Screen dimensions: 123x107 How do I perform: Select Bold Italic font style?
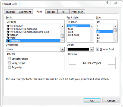73,35
